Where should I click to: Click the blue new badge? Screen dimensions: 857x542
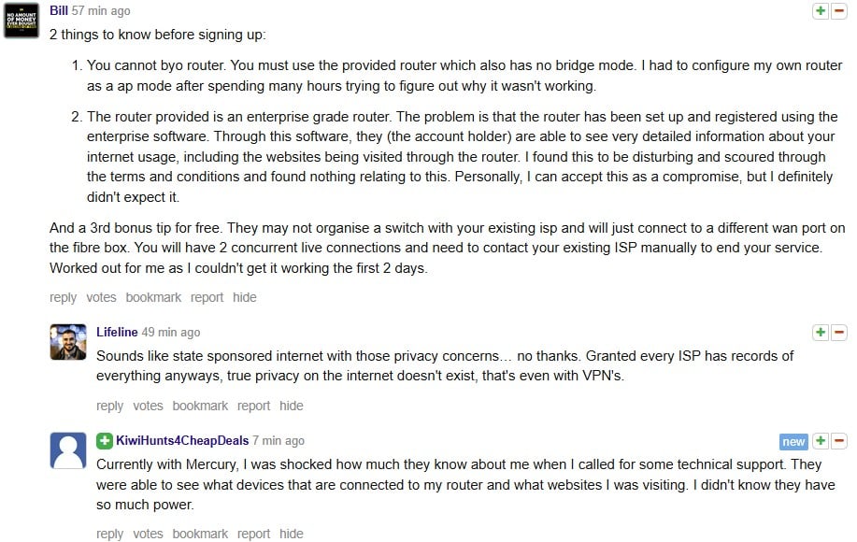(793, 441)
